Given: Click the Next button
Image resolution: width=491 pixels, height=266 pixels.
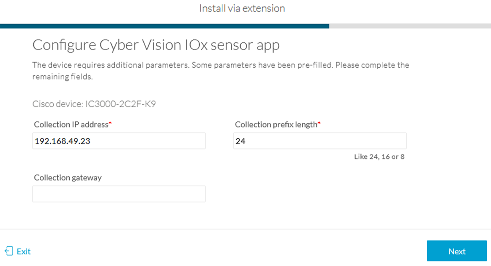Looking at the screenshot, I should click(457, 251).
